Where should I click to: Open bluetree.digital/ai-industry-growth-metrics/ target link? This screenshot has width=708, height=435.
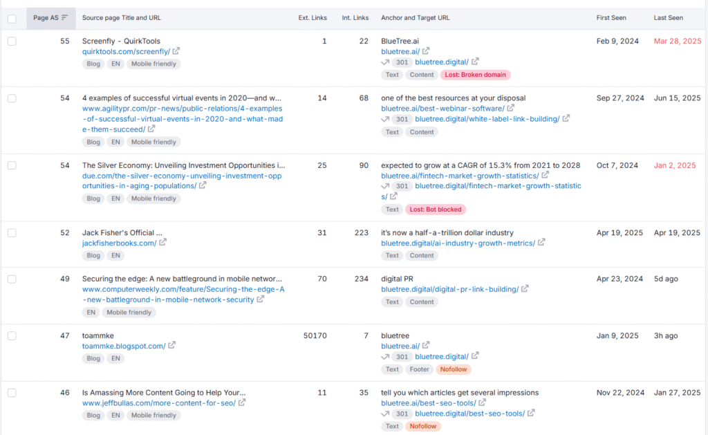coord(458,243)
